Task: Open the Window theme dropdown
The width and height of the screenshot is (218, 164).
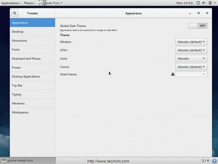Action: [191, 42]
